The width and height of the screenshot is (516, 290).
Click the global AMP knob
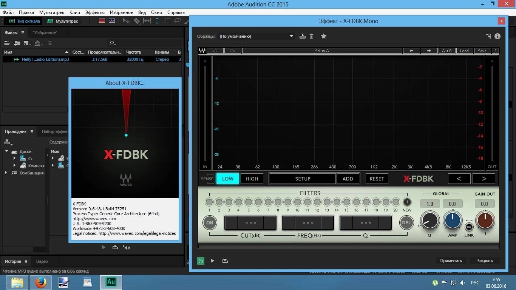453,221
